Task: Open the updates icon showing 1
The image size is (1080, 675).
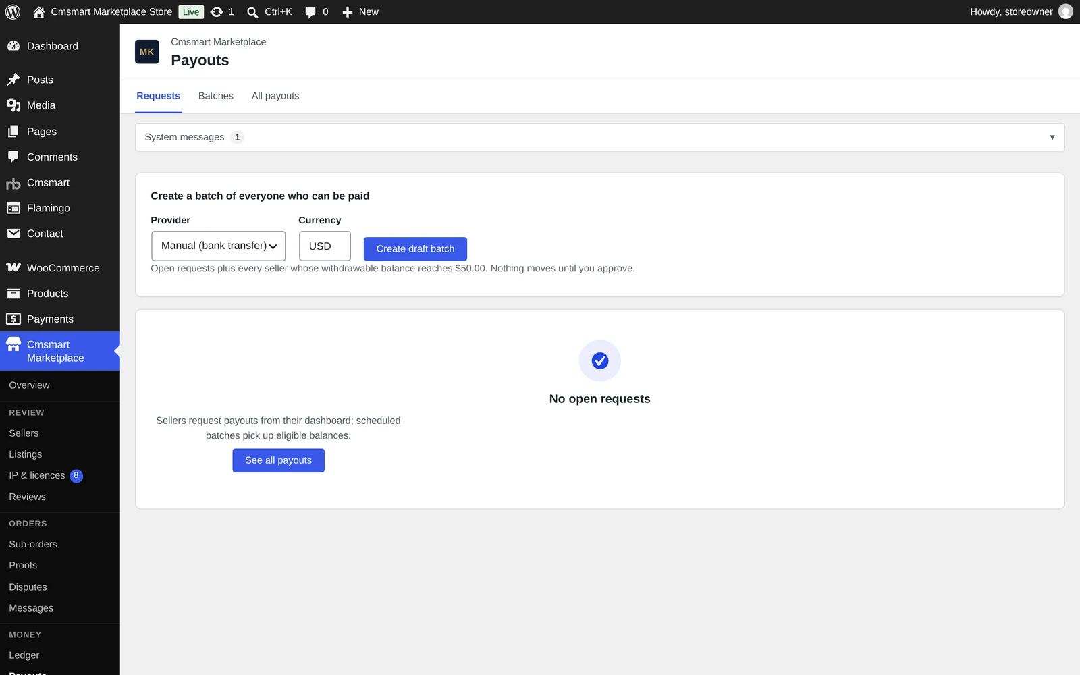Action: point(217,12)
